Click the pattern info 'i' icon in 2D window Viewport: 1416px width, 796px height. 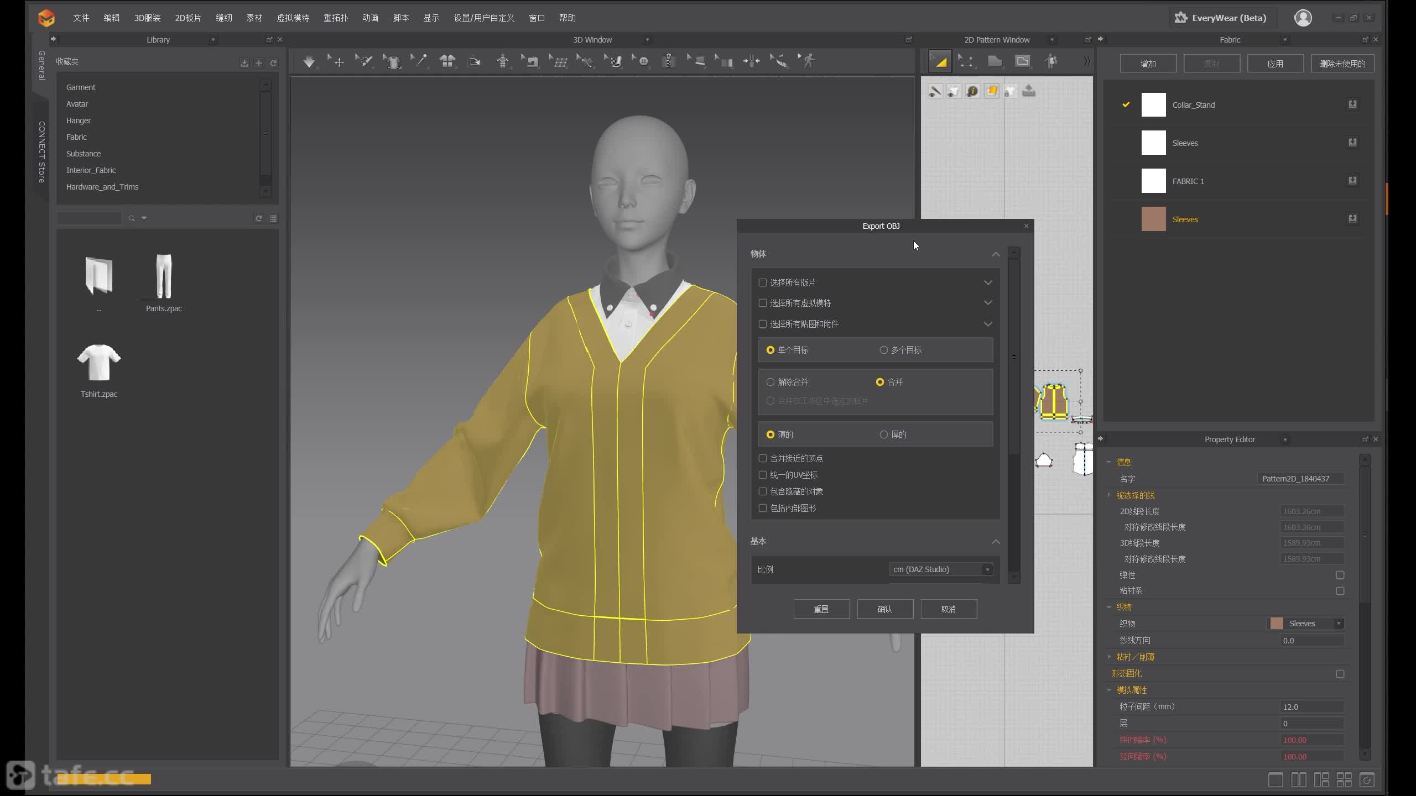pos(972,91)
